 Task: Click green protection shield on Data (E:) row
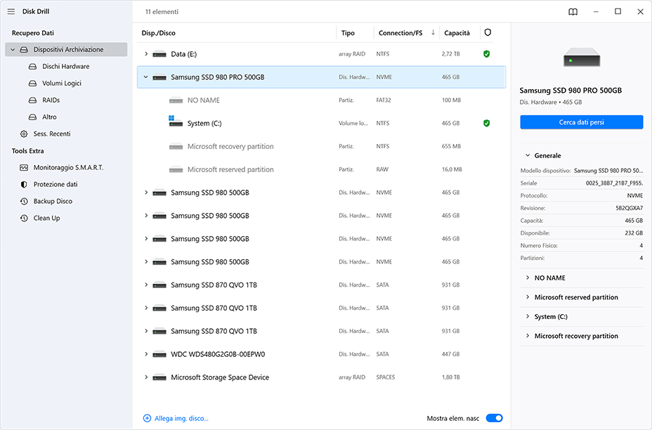tap(486, 54)
